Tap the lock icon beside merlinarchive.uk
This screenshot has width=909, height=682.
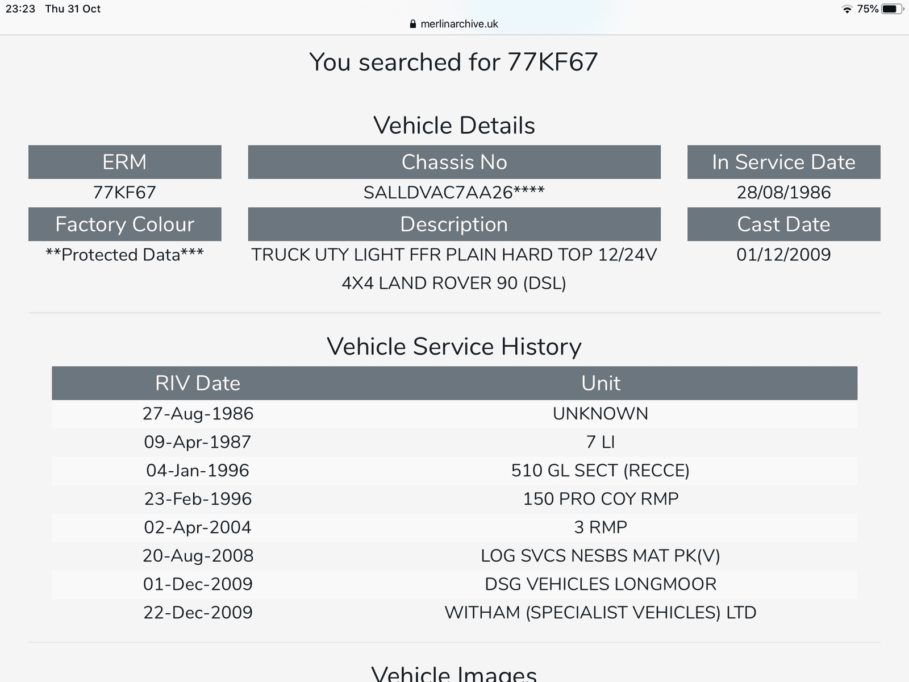coord(413,24)
